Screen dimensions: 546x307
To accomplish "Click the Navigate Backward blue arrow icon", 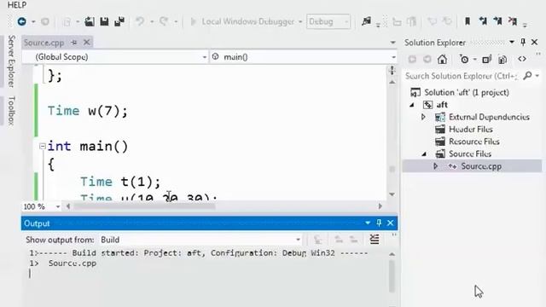I will pos(22,21).
